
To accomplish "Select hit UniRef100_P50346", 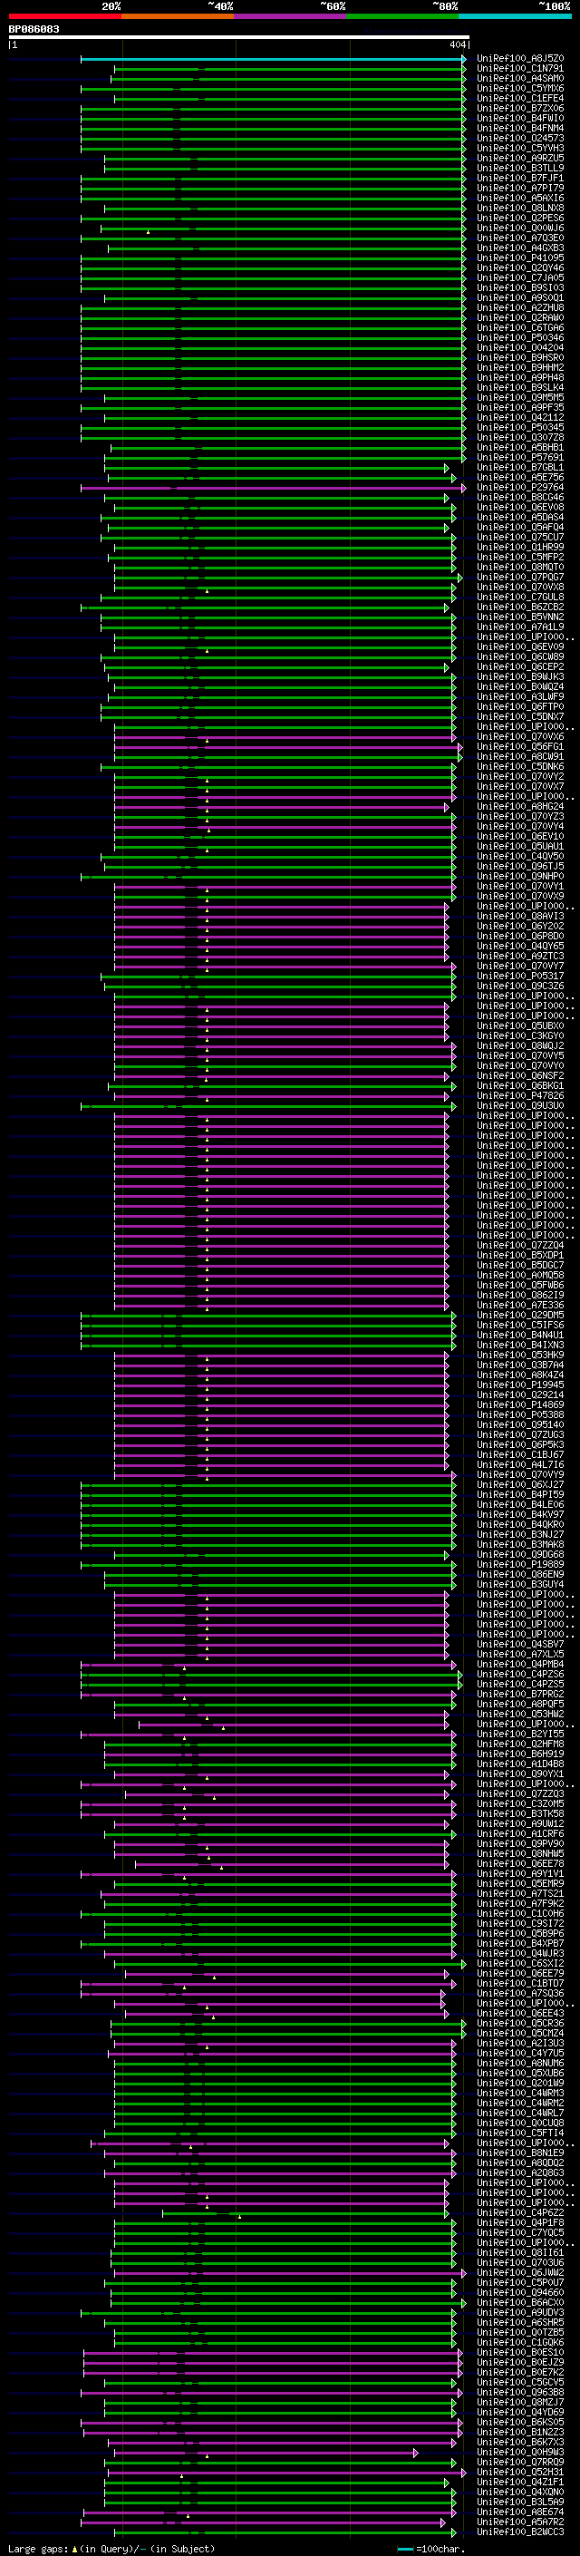I will [520, 337].
